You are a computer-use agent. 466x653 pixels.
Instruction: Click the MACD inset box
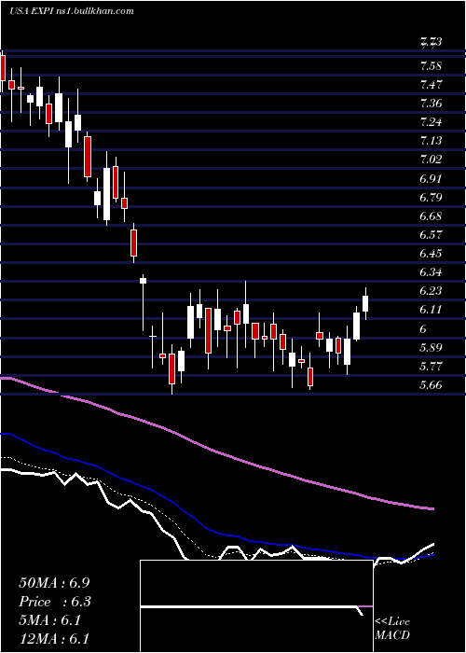[x=256, y=606]
